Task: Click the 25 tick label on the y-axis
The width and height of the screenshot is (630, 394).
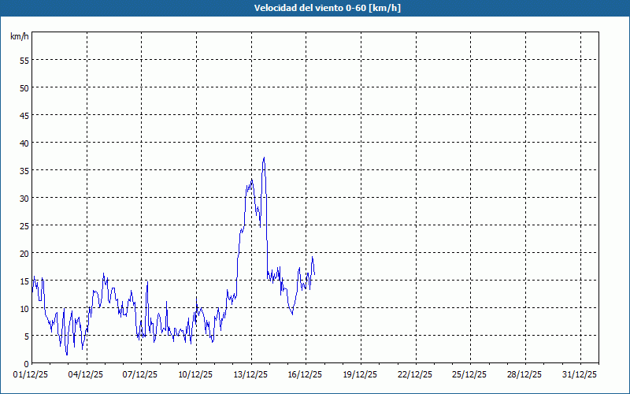Action: (x=24, y=225)
